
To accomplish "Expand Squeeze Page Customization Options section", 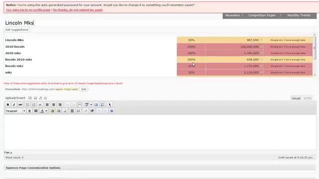I will tap(159, 168).
